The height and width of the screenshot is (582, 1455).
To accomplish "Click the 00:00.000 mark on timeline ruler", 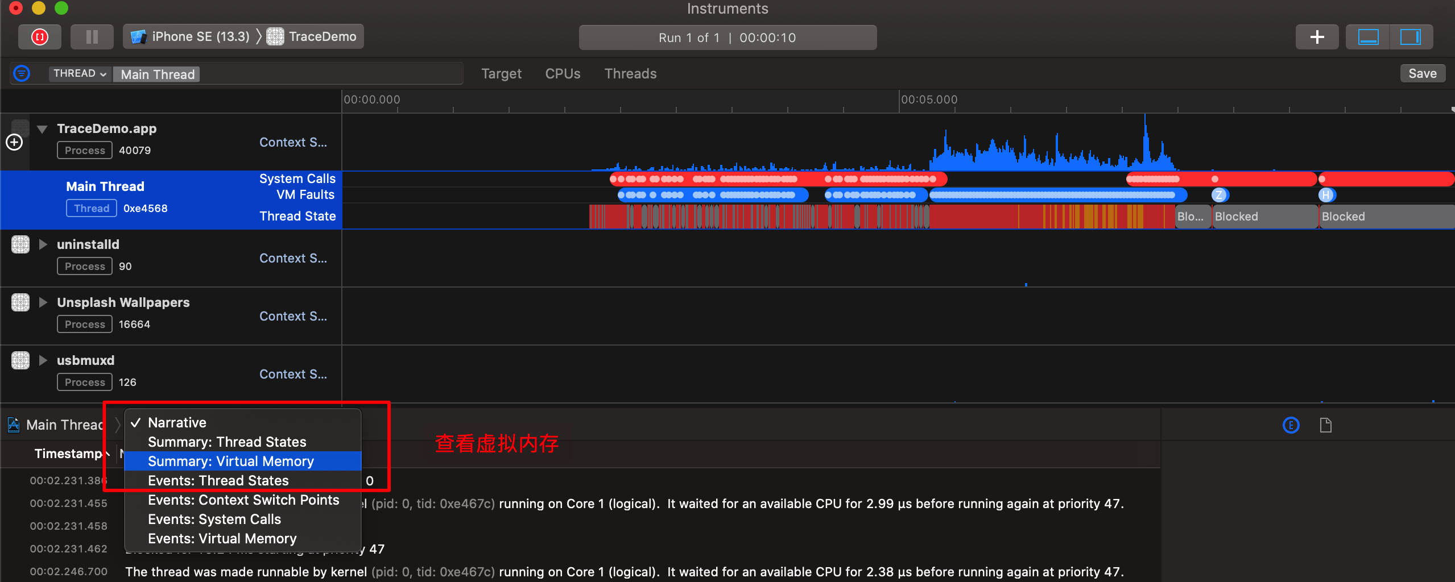I will pos(371,99).
